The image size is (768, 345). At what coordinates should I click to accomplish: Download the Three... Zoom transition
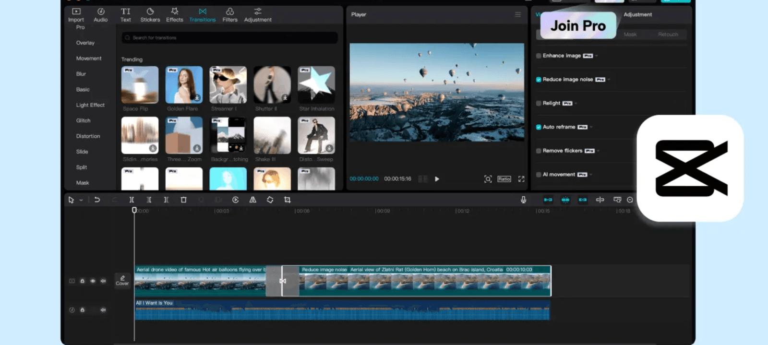click(197, 148)
